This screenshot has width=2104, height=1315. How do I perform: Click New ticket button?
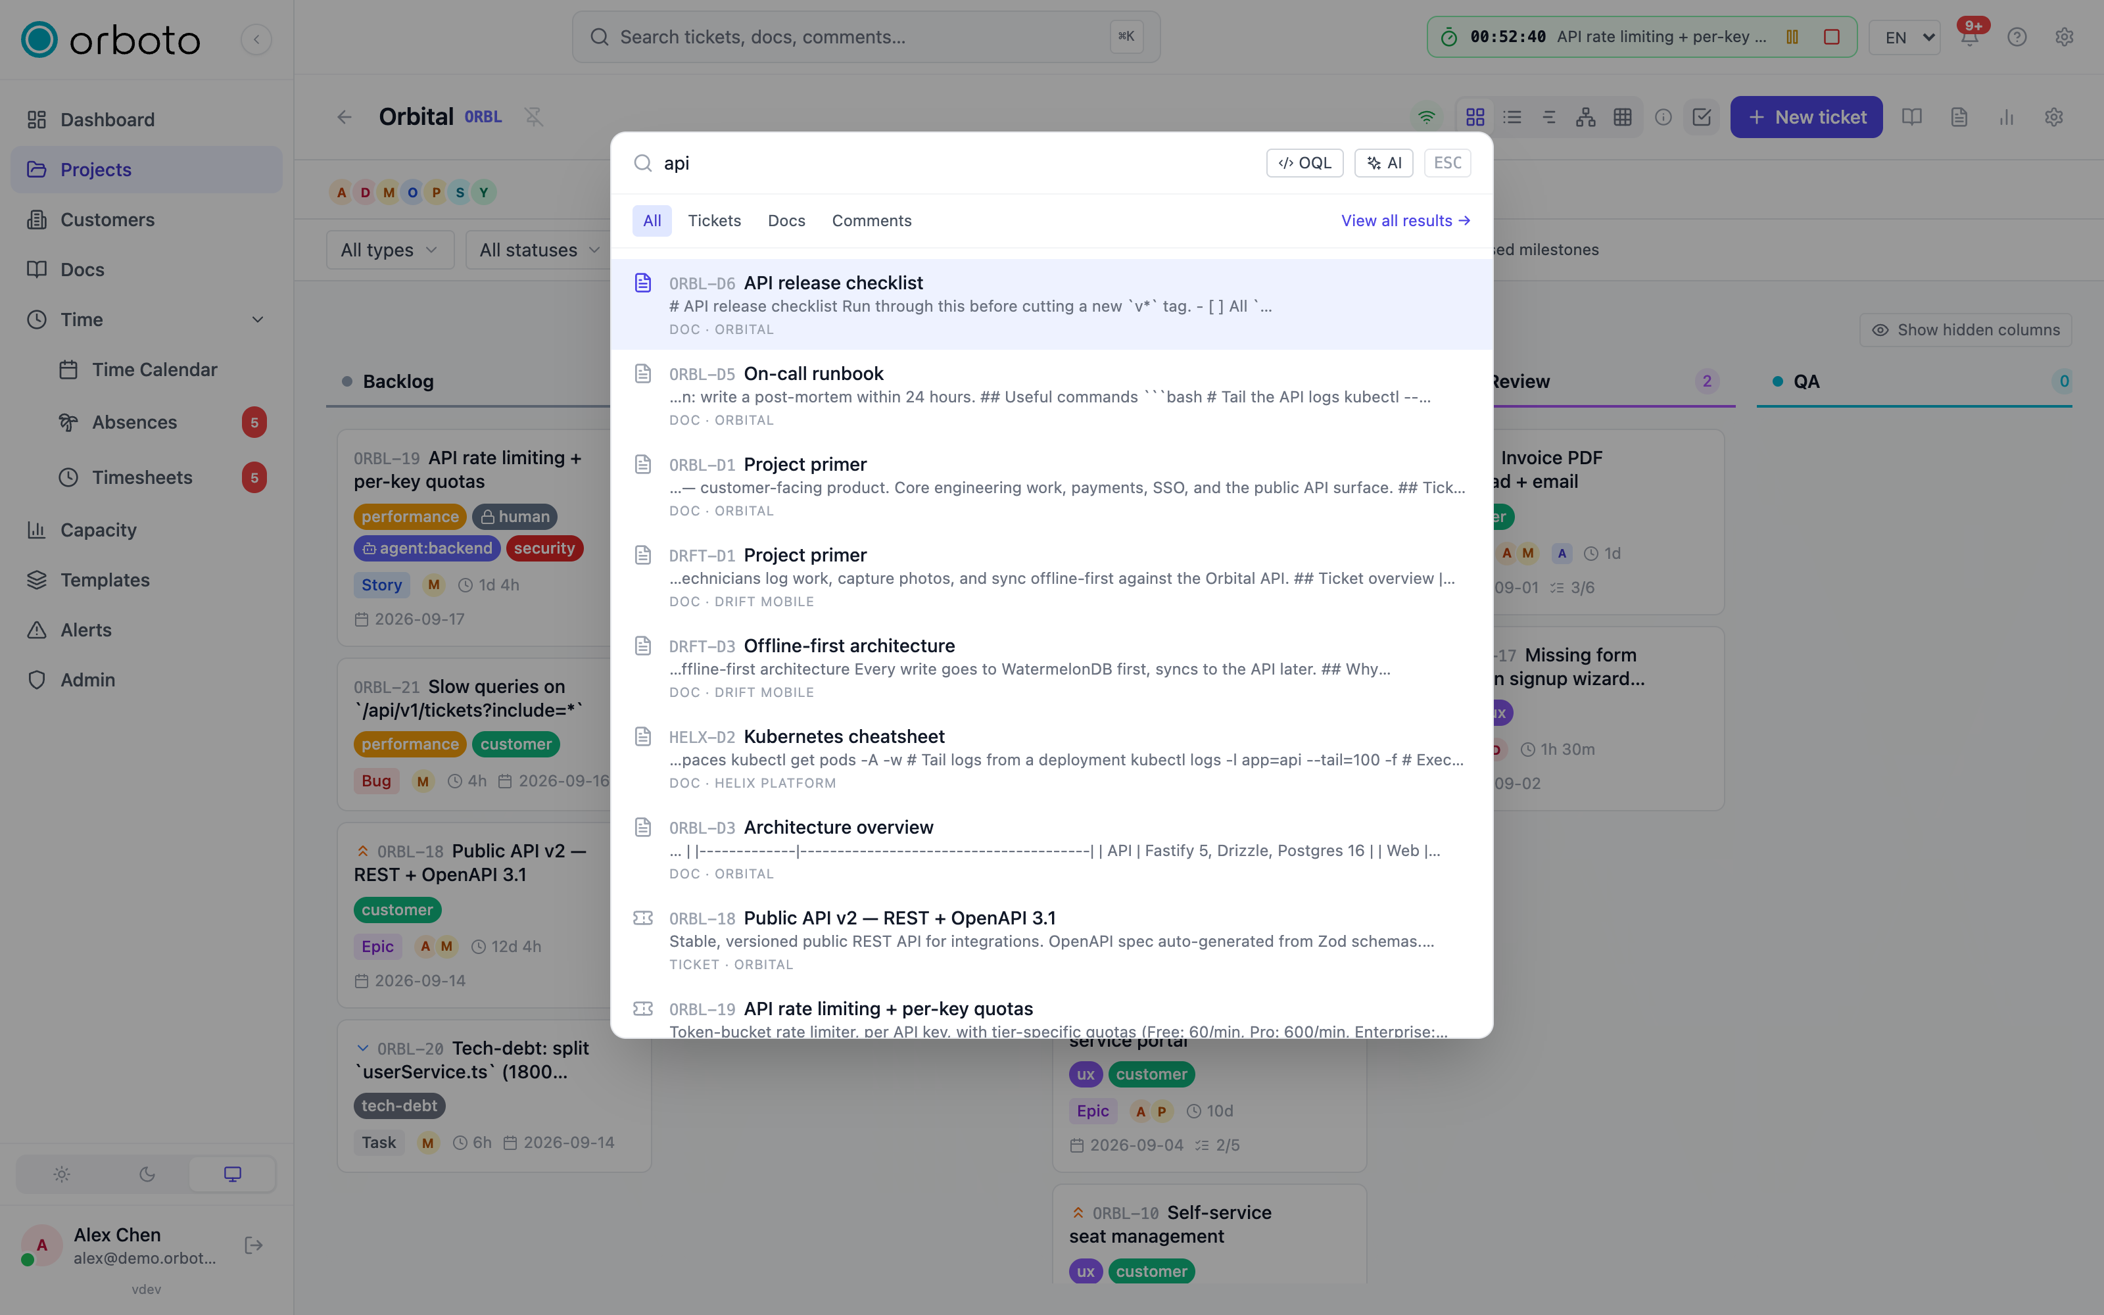point(1805,116)
